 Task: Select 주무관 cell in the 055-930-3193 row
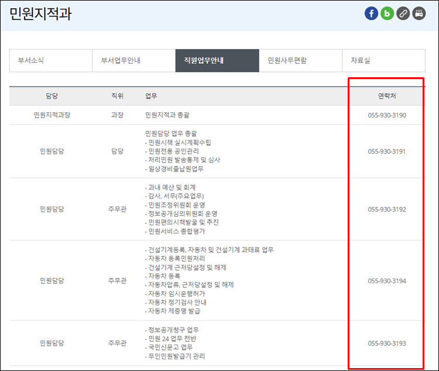pyautogui.click(x=117, y=343)
